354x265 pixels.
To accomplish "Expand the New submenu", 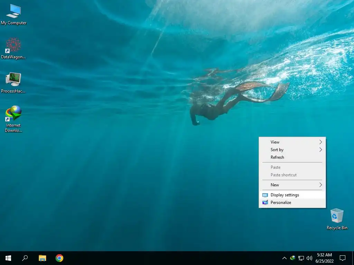I will [292, 185].
